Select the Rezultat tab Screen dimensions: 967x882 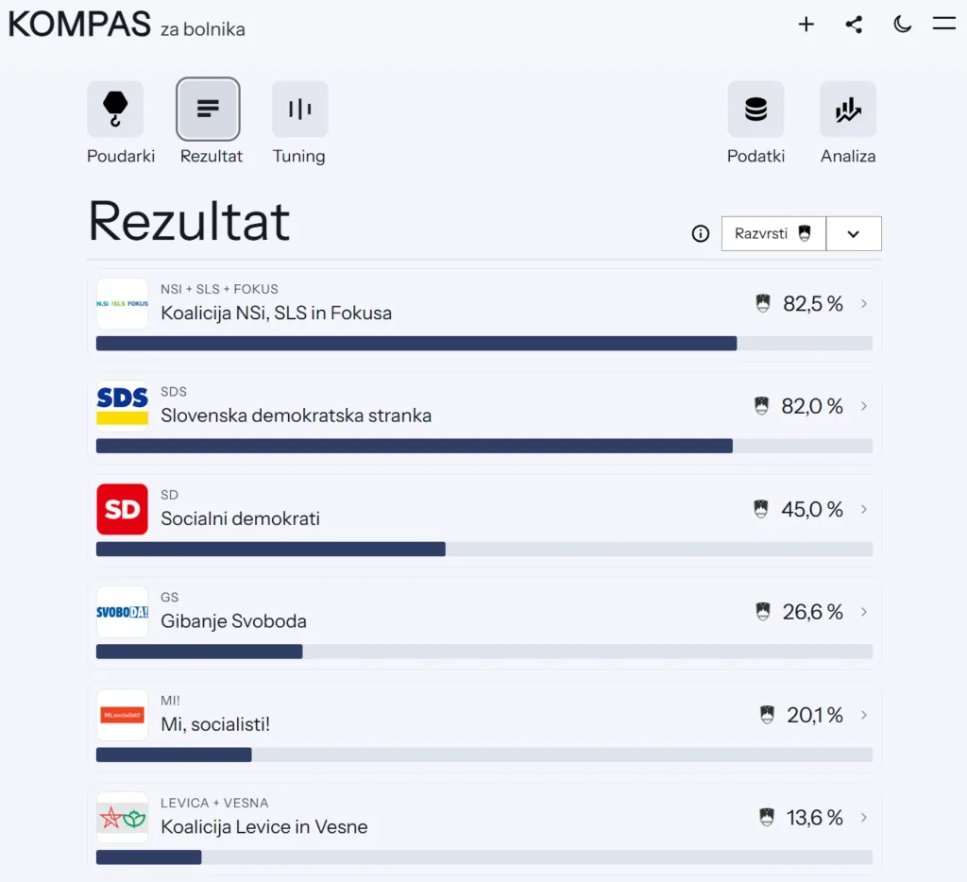tap(209, 110)
